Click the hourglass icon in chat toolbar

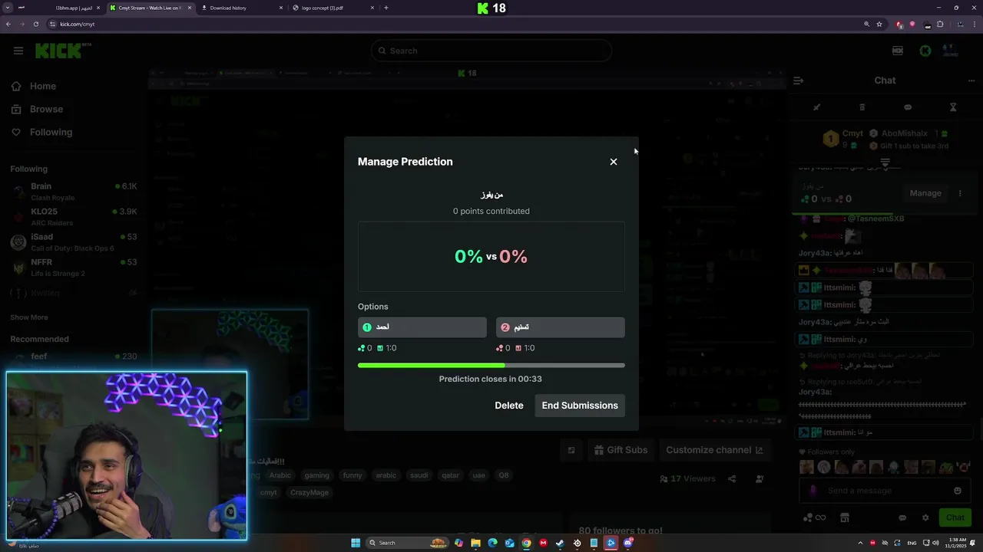(953, 107)
